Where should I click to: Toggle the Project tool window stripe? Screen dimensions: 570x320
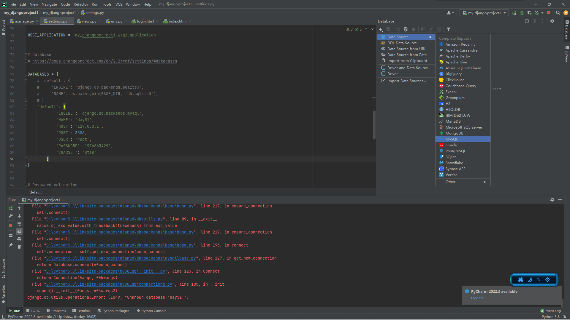[3, 27]
